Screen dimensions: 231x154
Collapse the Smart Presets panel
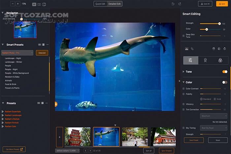point(3,44)
